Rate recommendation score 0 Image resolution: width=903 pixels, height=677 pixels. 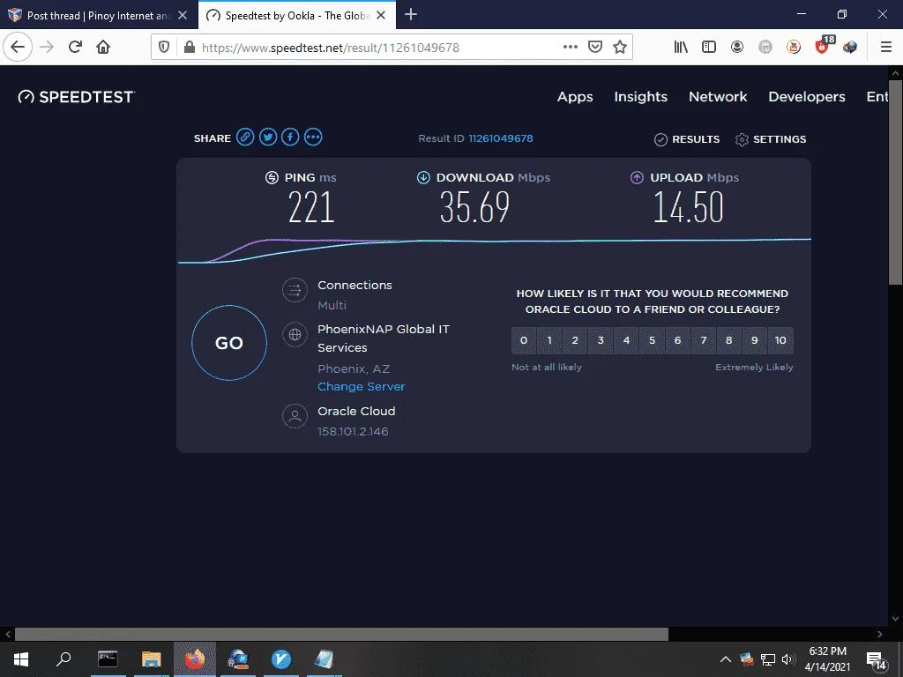coord(524,340)
